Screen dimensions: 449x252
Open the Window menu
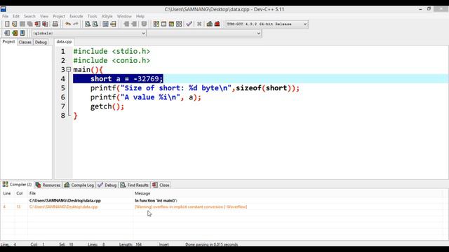pyautogui.click(x=124, y=16)
